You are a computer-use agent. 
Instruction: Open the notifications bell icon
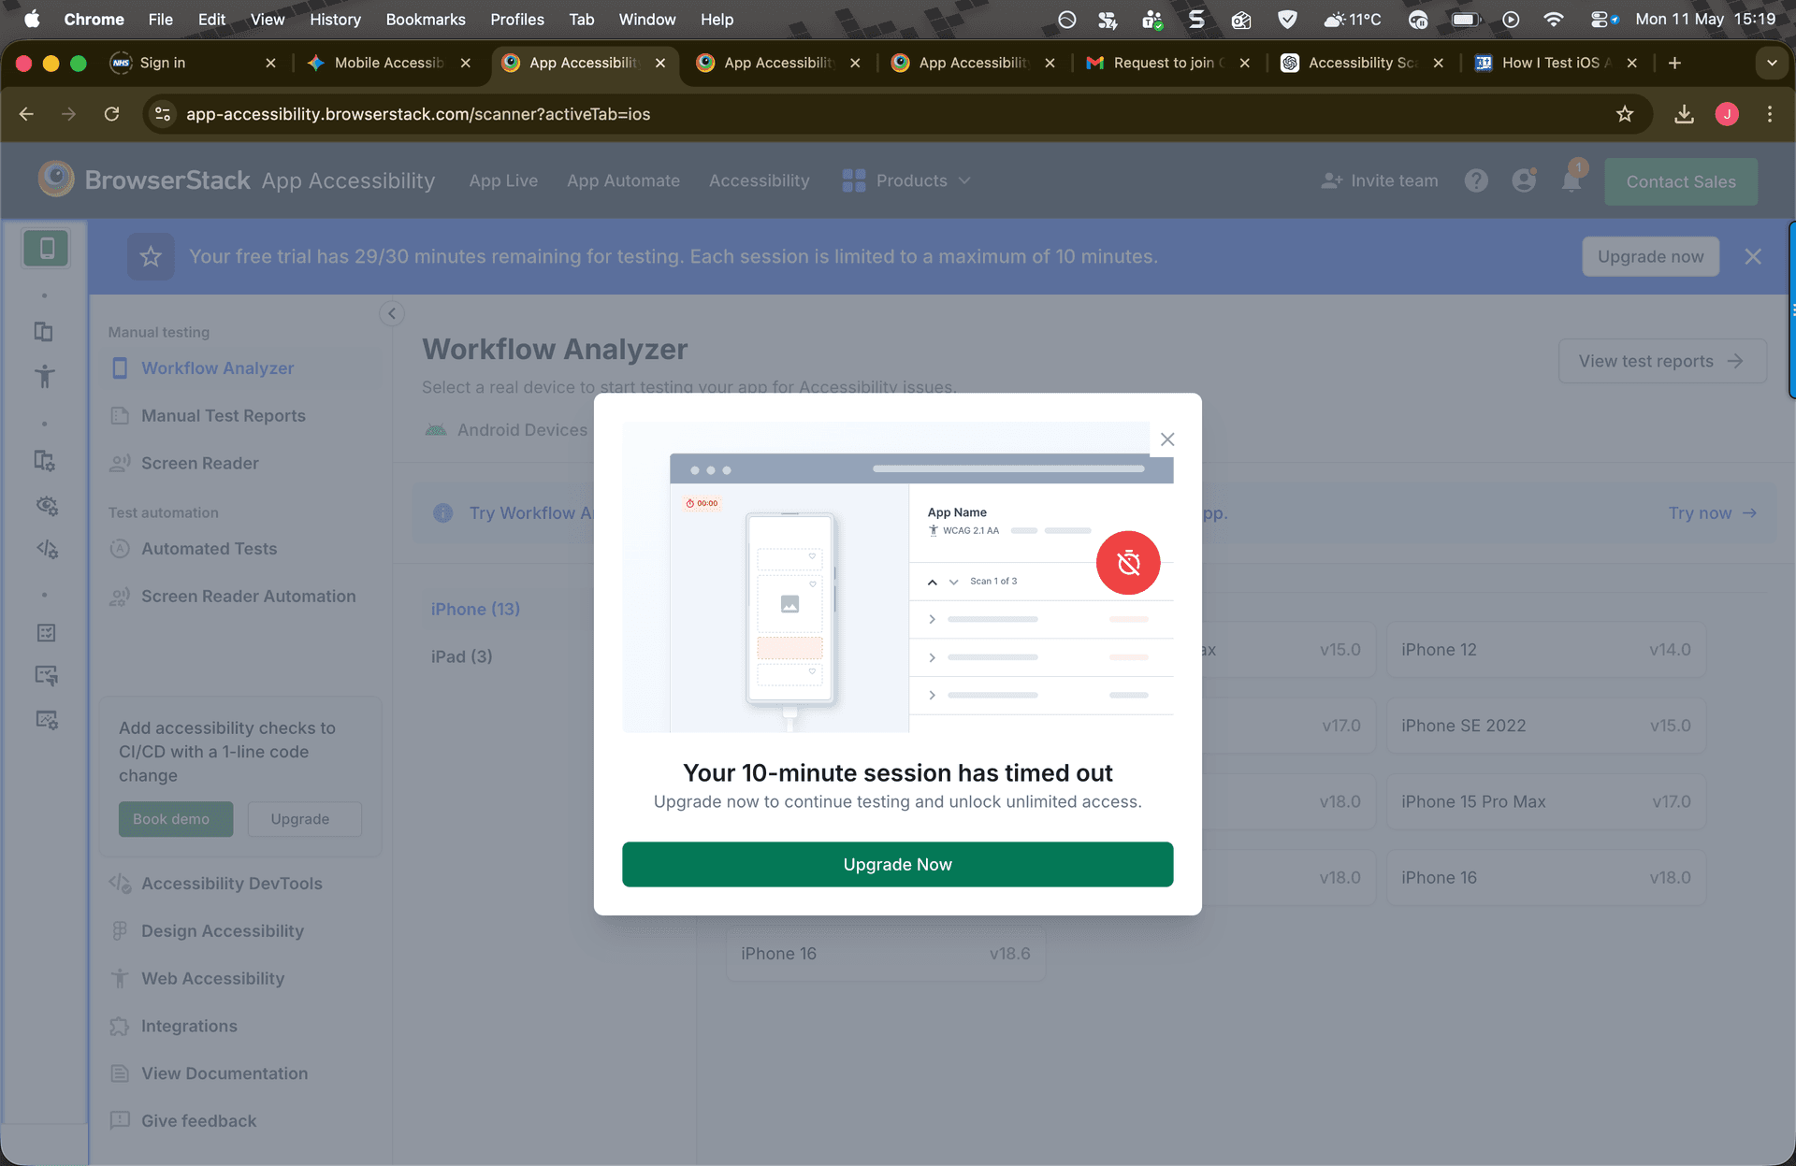1572,180
